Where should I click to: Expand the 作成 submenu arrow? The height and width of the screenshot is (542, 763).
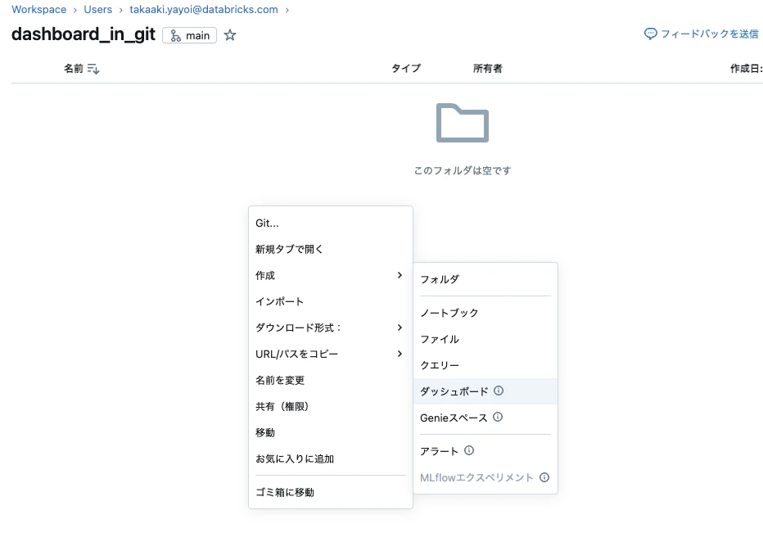400,275
